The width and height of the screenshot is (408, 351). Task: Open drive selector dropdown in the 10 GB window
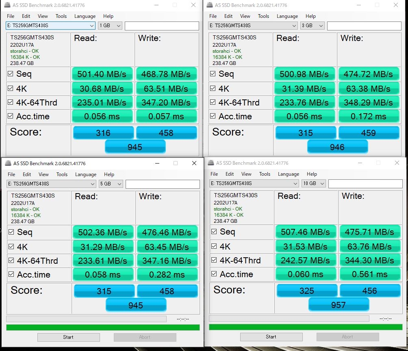pos(254,183)
